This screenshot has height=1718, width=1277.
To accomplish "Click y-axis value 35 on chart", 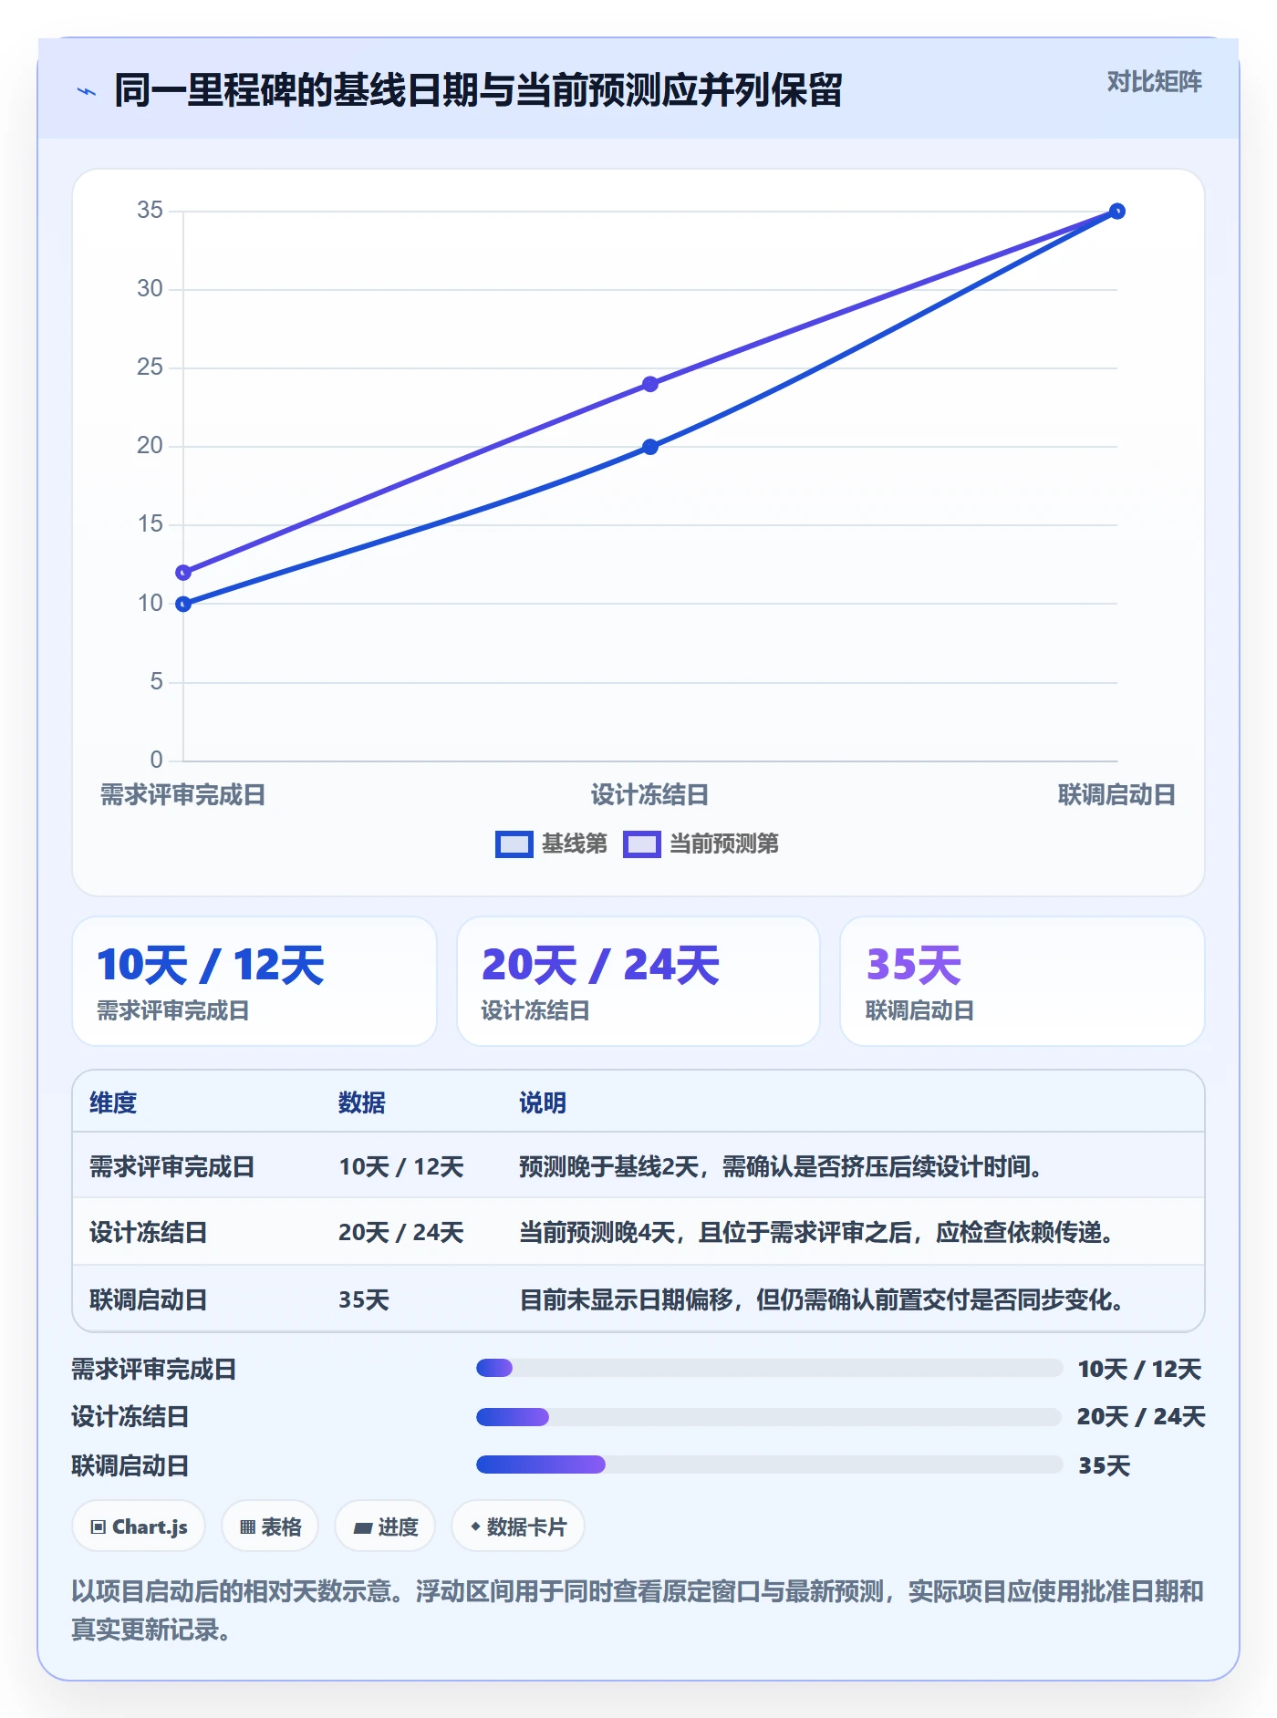I will (150, 211).
